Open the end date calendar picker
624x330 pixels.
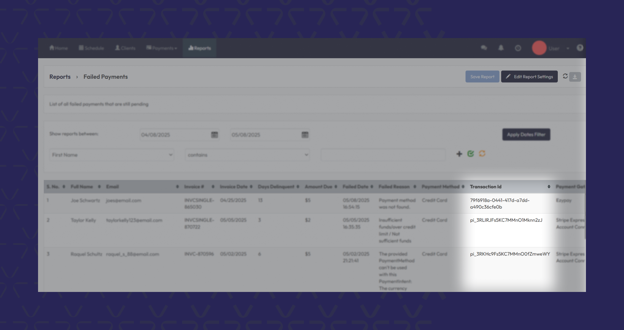click(x=305, y=135)
